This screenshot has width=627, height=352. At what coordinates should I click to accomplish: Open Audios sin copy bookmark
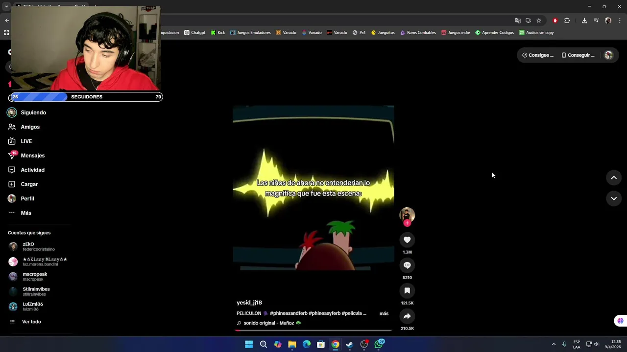[536, 33]
